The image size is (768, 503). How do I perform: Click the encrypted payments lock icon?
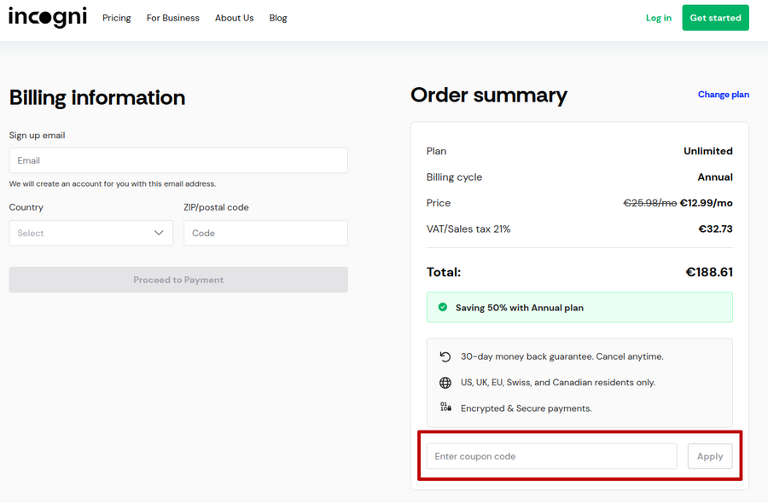point(445,408)
